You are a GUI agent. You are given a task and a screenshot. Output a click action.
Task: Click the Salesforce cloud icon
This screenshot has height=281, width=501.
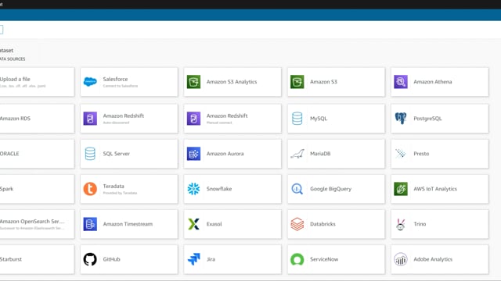90,82
